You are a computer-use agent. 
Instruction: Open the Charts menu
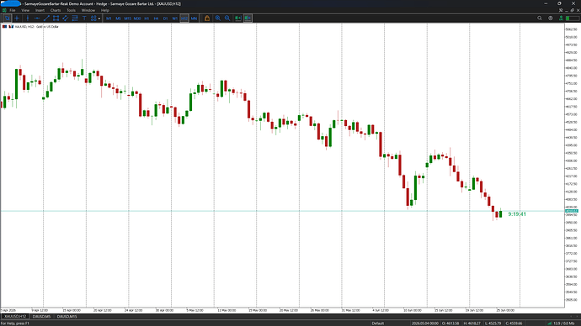[x=56, y=10]
